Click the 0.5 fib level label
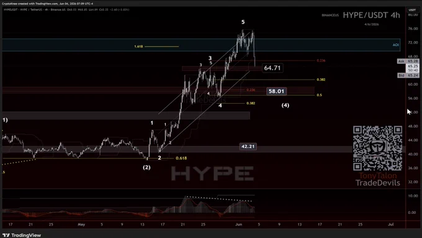The height and width of the screenshot is (238, 422). point(319,95)
